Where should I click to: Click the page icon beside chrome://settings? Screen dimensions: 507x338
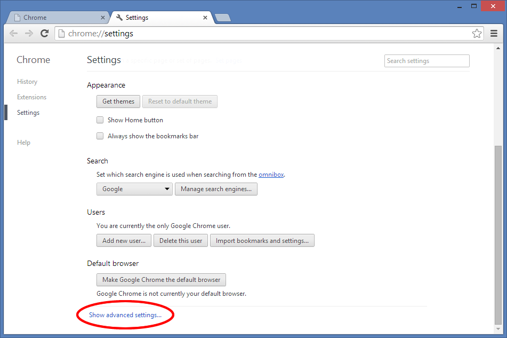point(61,33)
